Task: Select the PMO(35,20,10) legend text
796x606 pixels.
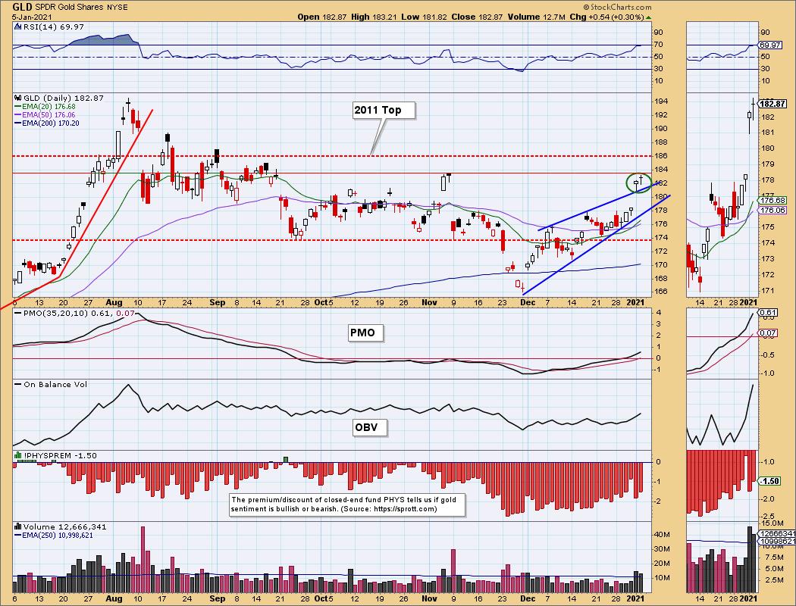Action: coord(79,314)
